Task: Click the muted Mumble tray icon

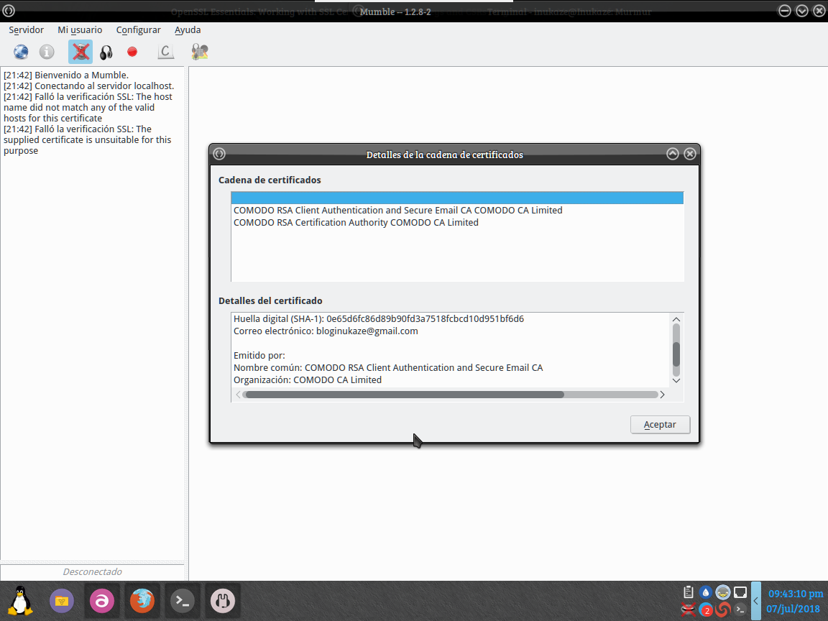Action: pos(688,610)
